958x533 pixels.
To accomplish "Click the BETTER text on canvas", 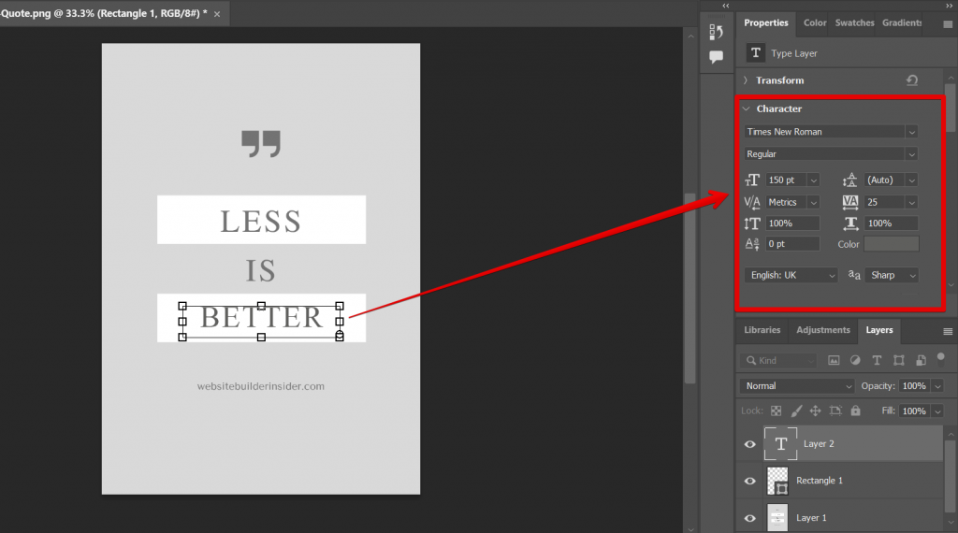I will [x=261, y=318].
